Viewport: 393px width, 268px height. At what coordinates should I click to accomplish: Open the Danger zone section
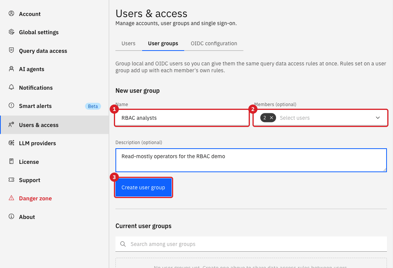click(x=54, y=198)
